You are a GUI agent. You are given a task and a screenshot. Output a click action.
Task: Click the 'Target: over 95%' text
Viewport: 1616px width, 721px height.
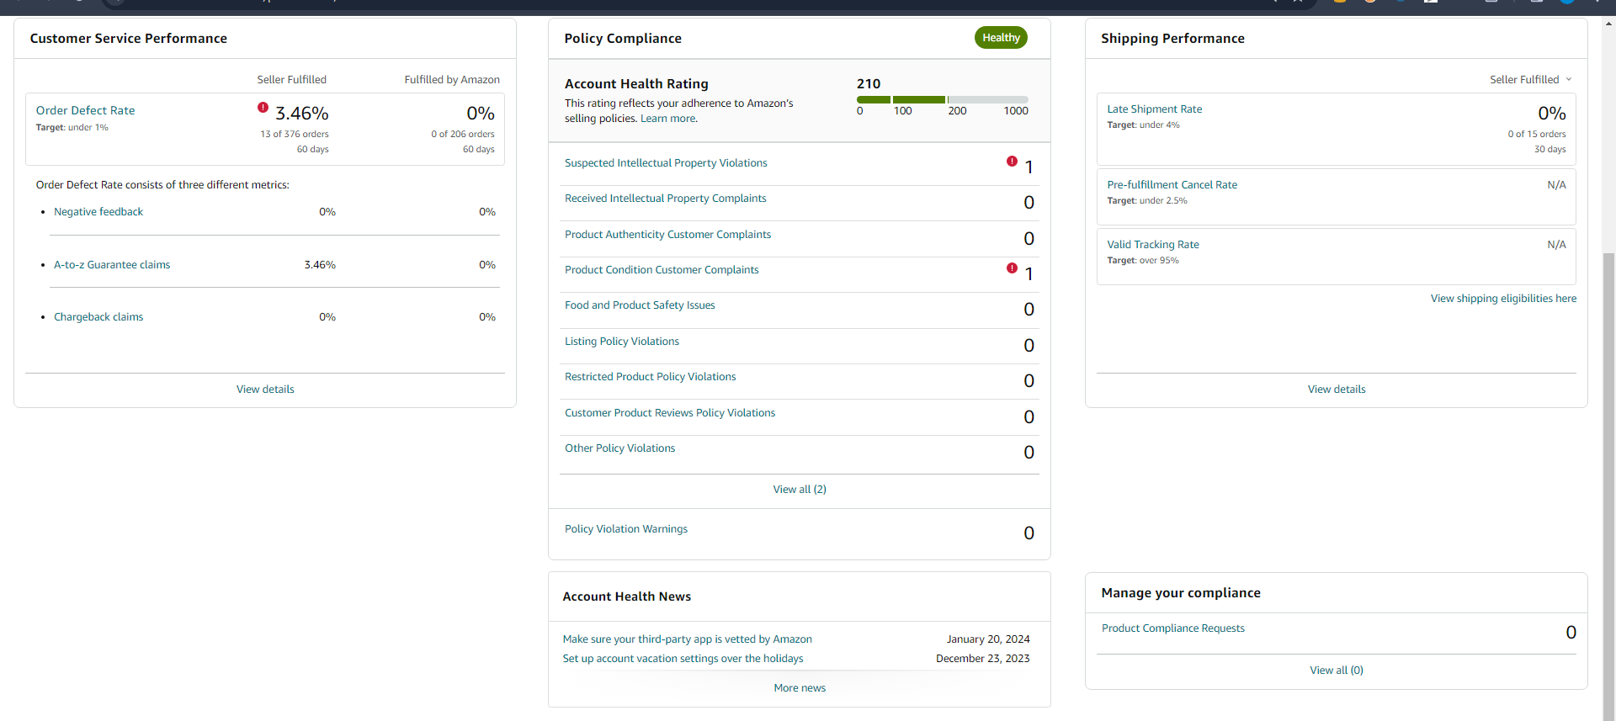click(x=1143, y=261)
